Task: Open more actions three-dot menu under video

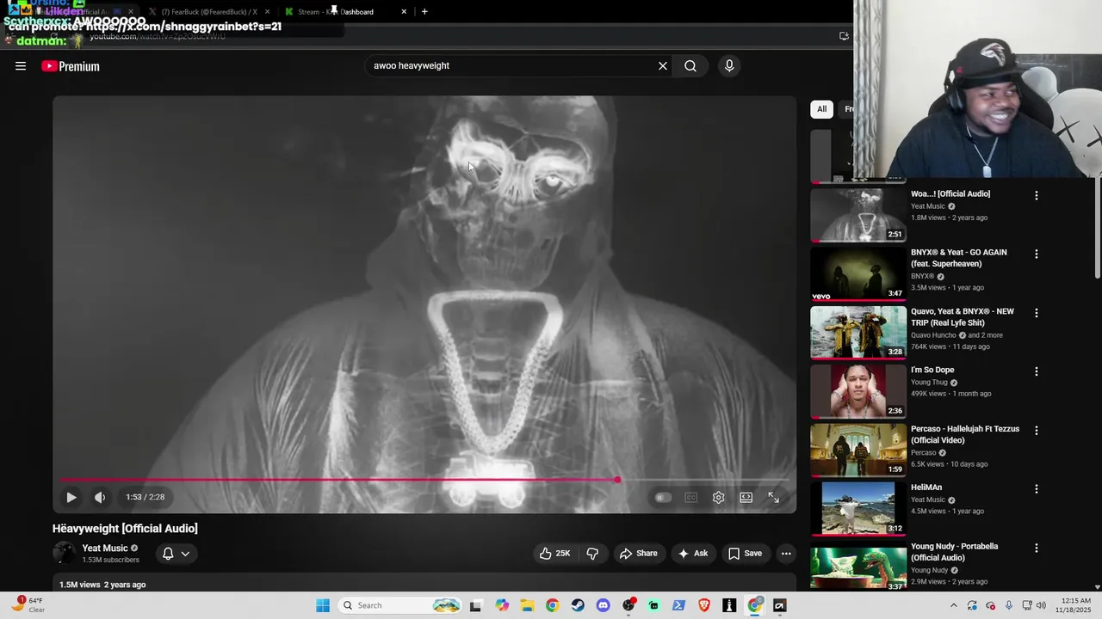Action: (786, 554)
